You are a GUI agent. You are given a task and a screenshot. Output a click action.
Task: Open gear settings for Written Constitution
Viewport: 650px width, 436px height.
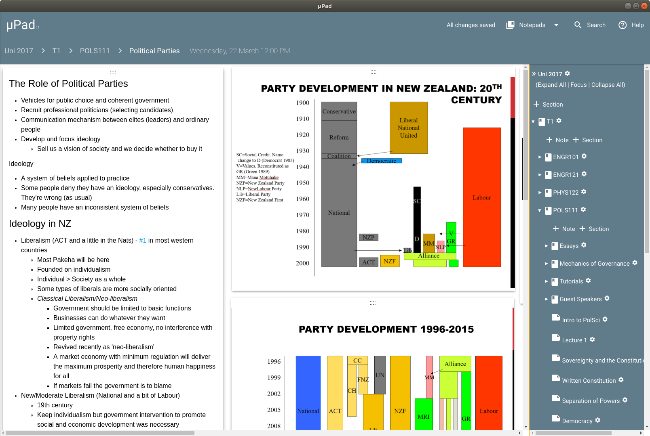click(621, 380)
